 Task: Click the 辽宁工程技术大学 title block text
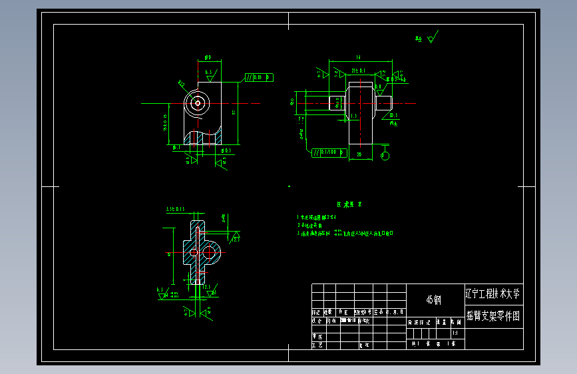[492, 293]
